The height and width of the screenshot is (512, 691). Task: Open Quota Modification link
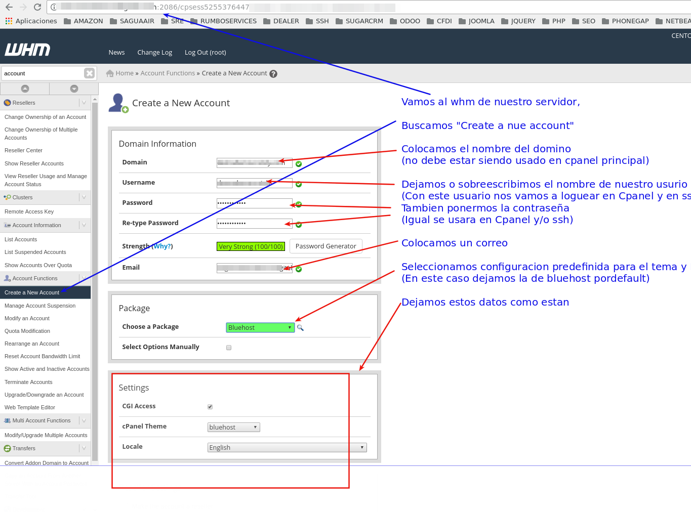tap(27, 331)
